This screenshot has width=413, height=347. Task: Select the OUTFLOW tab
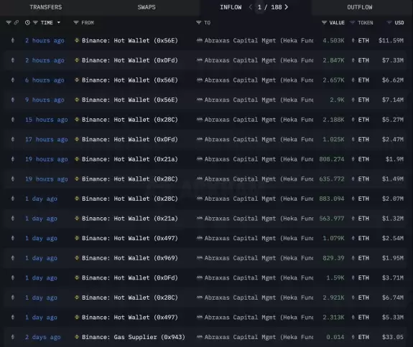click(360, 7)
